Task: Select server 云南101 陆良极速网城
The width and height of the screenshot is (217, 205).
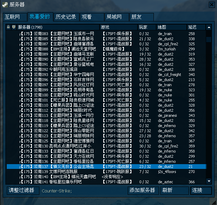Action: click(106, 100)
